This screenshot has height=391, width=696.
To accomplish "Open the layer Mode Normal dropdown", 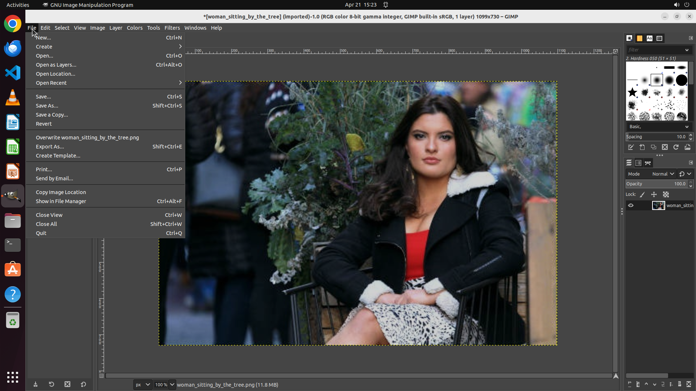I will [663, 174].
